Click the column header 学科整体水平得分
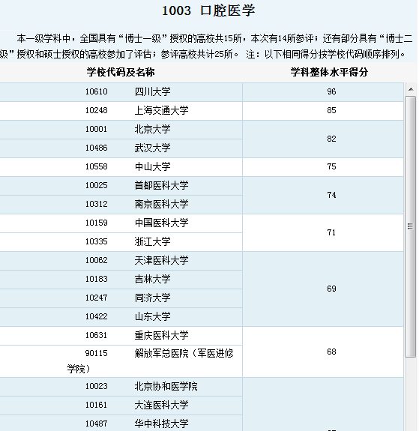Viewport: 419px width, 431px height. 329,72
